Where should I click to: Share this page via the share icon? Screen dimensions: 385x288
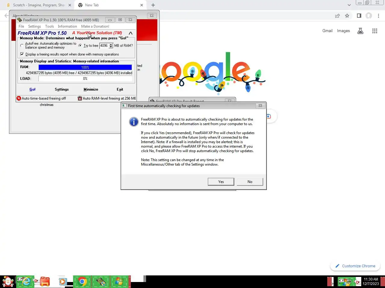tap(337, 16)
